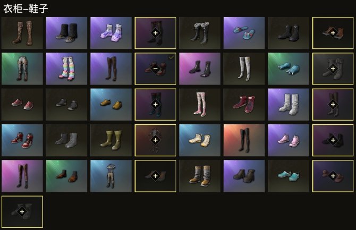356x230 pixels.
Task: Remove the red shoes via minus icon
Action: pyautogui.click(x=156, y=69)
